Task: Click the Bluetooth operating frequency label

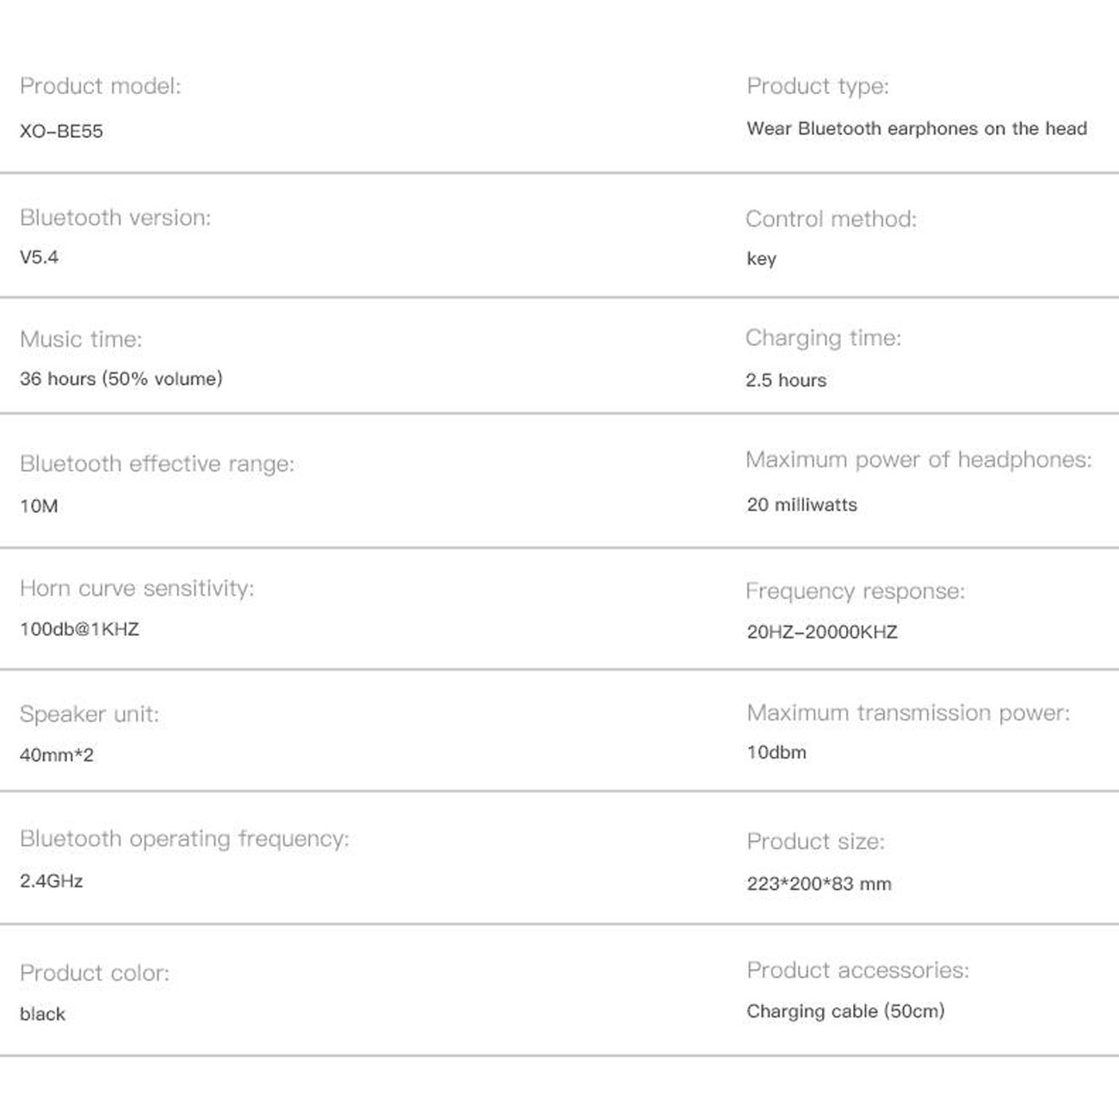Action: tap(185, 839)
